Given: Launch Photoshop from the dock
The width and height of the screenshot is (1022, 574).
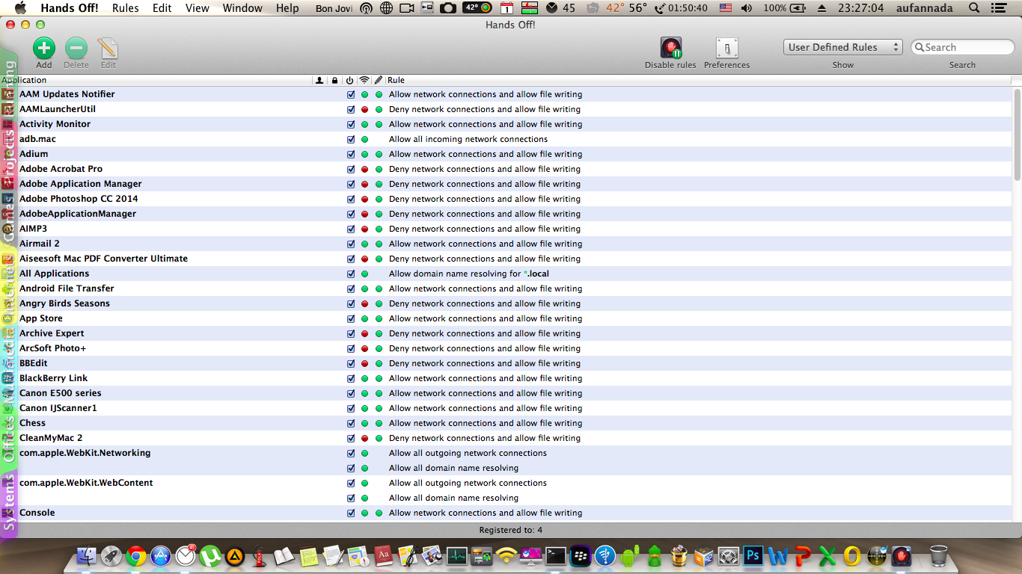Looking at the screenshot, I should coord(753,555).
